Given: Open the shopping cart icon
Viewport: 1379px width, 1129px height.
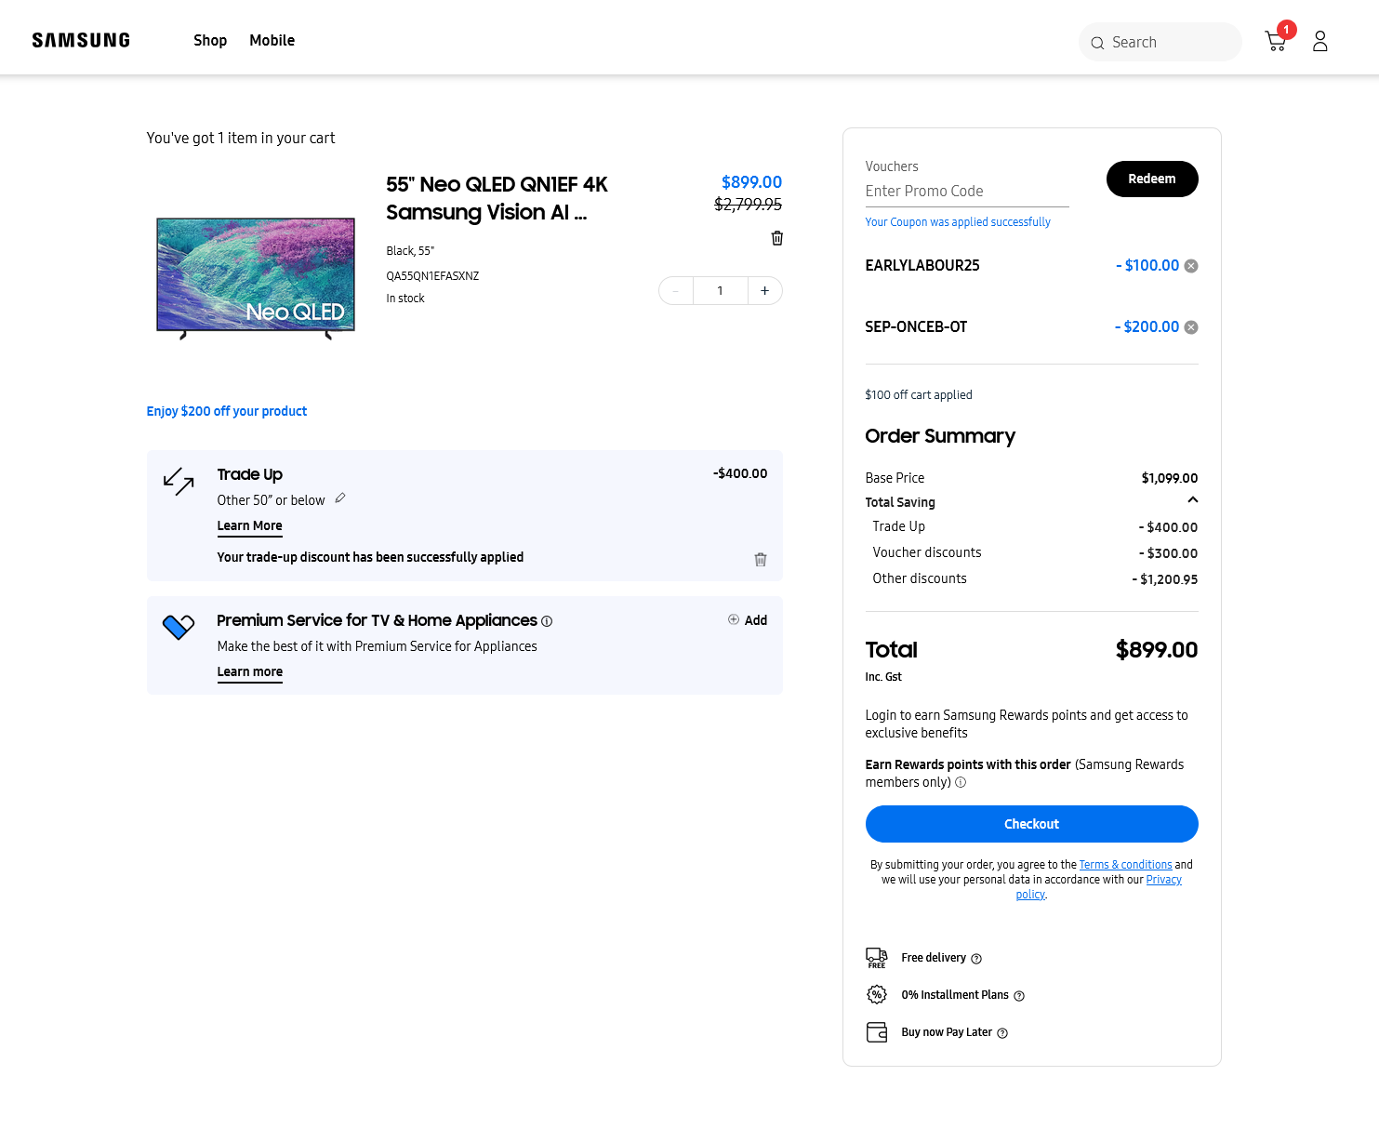Looking at the screenshot, I should point(1275,41).
